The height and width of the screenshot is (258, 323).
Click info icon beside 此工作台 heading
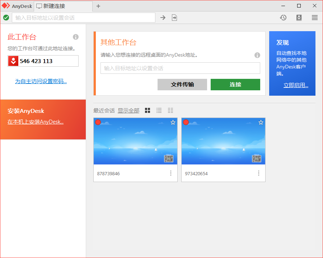tap(76, 37)
